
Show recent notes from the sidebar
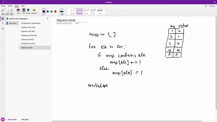[3, 28]
